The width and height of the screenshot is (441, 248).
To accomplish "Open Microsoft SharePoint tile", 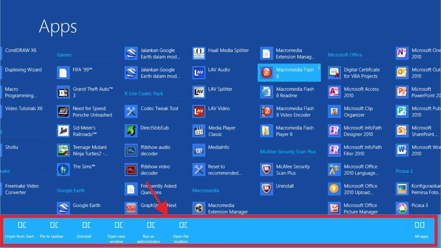I will tap(417, 131).
